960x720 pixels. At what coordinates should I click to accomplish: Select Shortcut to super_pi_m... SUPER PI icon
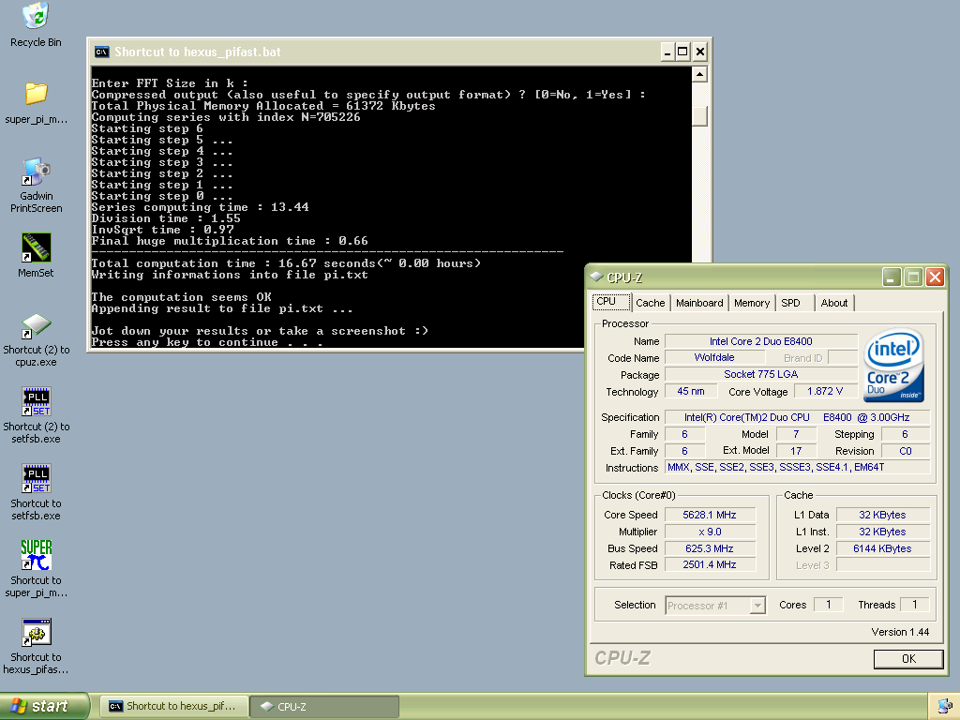tap(37, 569)
